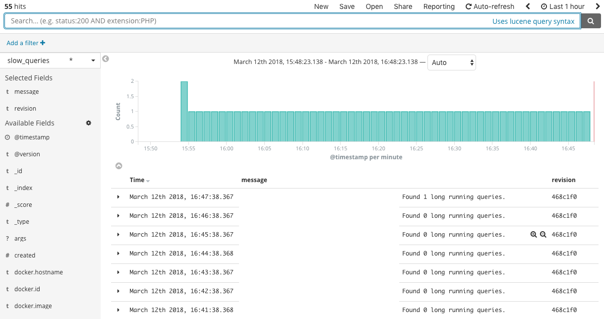Expand the 16:47:38.367 log row
Viewport: 604px width, 319px height.
tap(118, 197)
